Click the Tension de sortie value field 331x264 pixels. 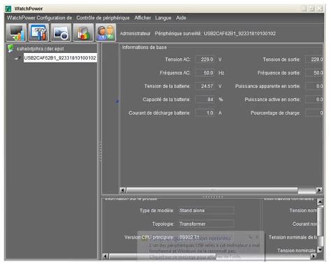click(x=314, y=59)
